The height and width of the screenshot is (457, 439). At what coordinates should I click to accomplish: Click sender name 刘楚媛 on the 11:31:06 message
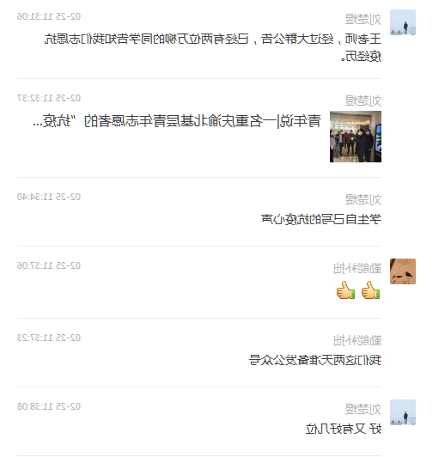(363, 19)
